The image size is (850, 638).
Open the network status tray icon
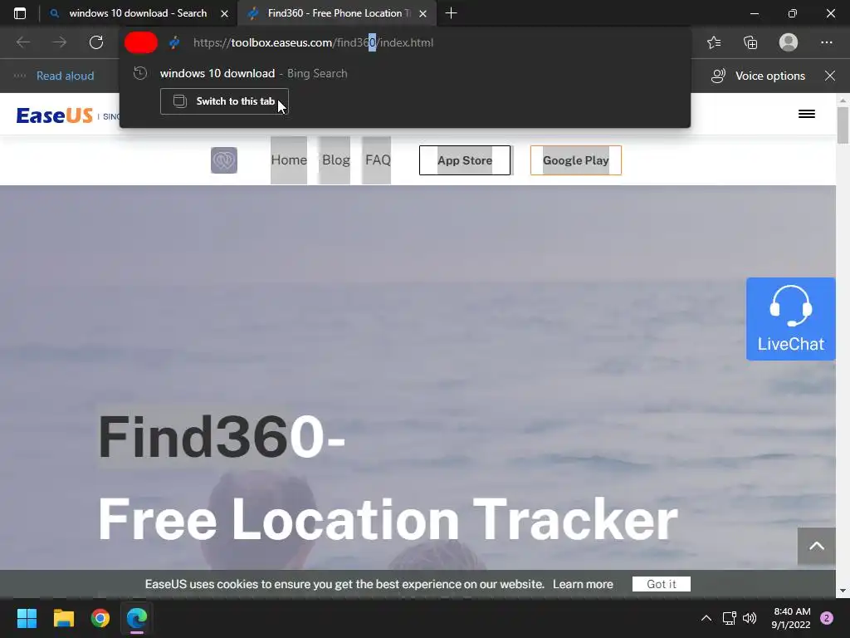point(729,618)
